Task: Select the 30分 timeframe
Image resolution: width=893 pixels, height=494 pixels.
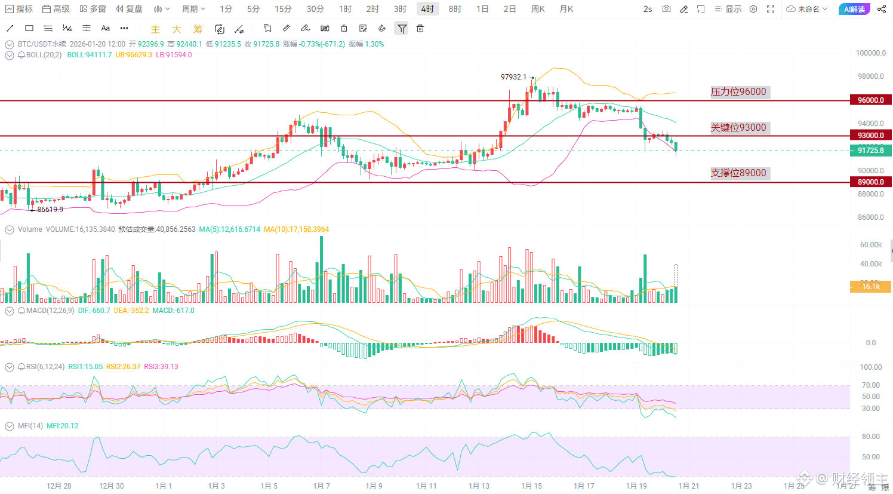Action: pyautogui.click(x=315, y=9)
